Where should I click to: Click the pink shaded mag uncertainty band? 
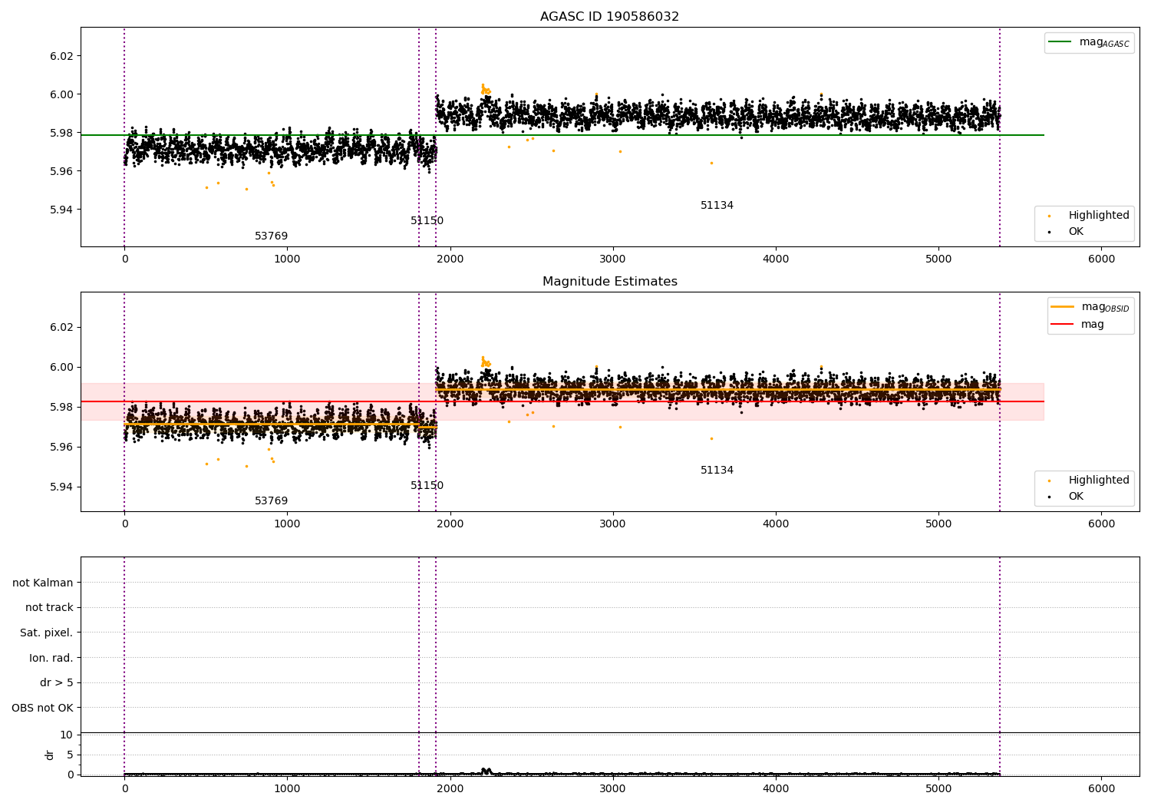click(562, 401)
